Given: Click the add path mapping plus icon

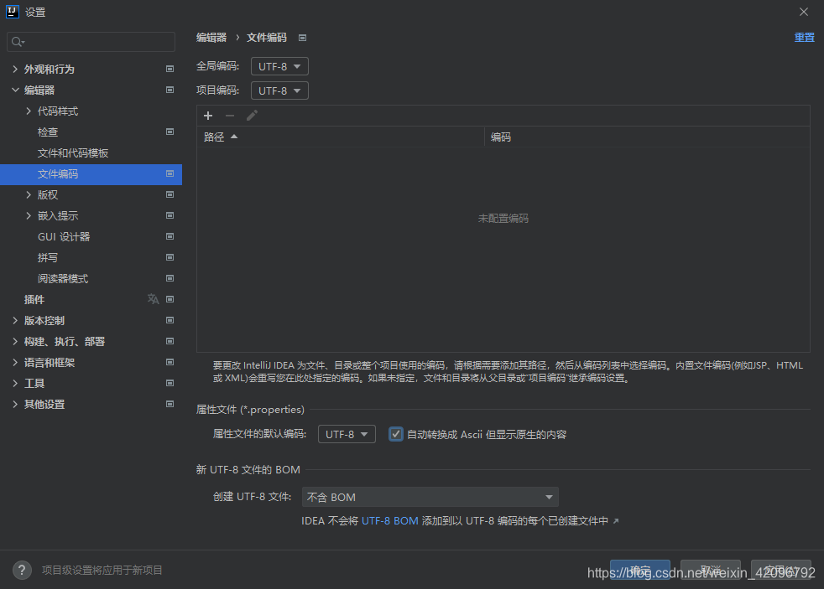Looking at the screenshot, I should pos(208,116).
